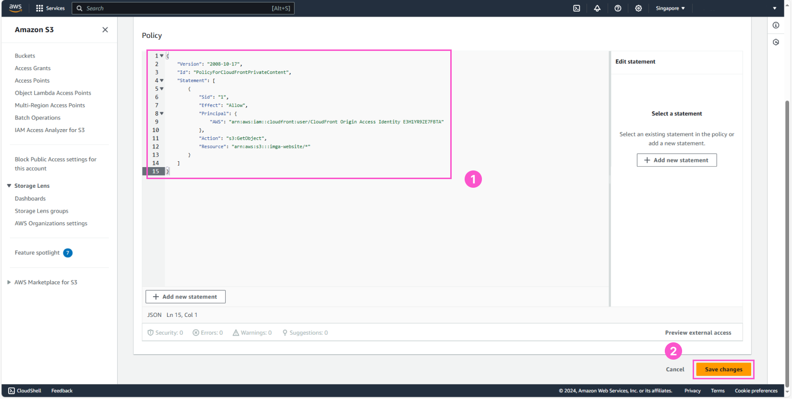
Task: Open CloudShell in the footer
Action: 25,391
